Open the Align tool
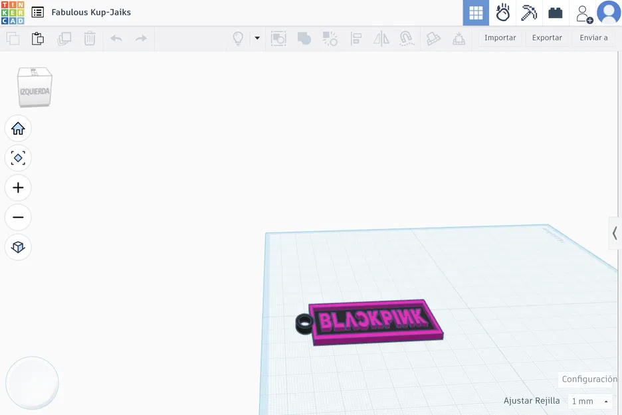This screenshot has height=415, width=622. (356, 38)
